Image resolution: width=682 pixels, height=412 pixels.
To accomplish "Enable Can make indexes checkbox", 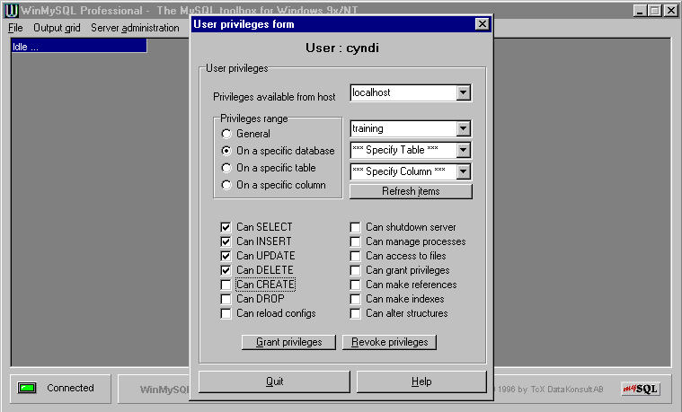I will tap(355, 299).
